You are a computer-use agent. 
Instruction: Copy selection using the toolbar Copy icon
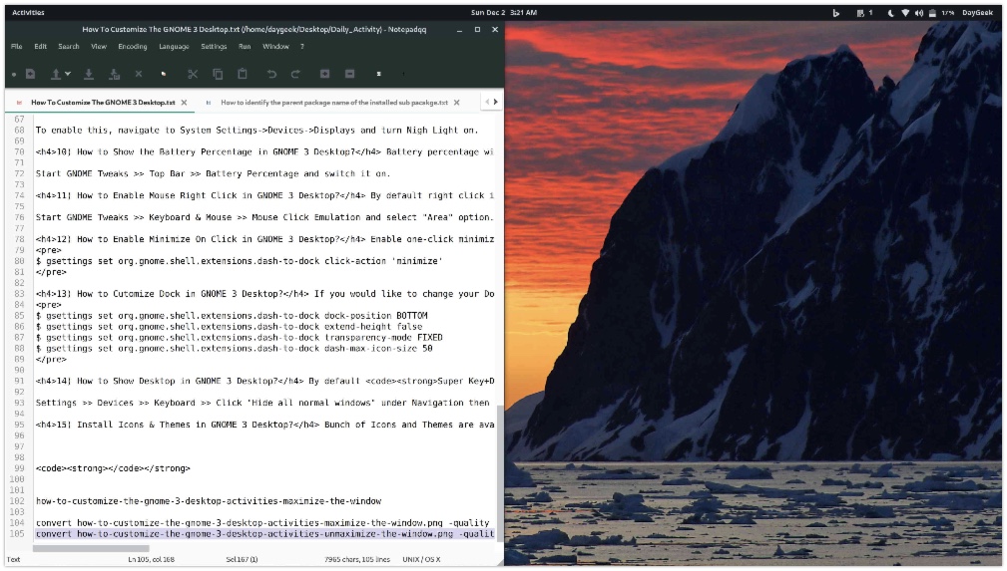[218, 74]
